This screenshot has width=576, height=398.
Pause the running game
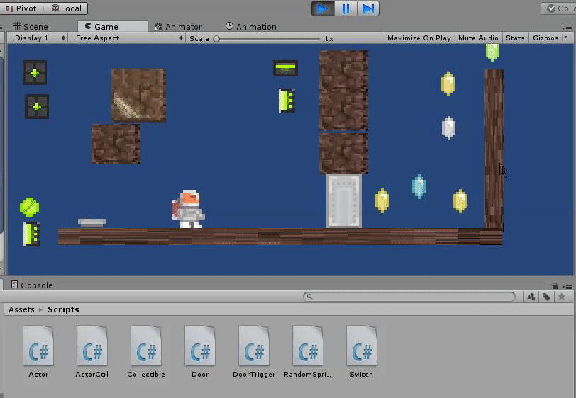(x=345, y=8)
